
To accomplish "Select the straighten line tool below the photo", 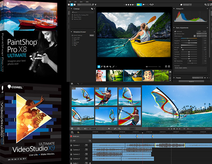I will click(x=114, y=67).
